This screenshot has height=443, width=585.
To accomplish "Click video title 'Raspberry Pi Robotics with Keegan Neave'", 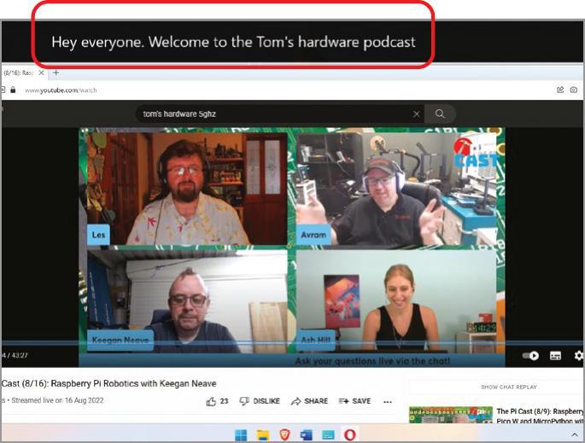I will pos(133,383).
